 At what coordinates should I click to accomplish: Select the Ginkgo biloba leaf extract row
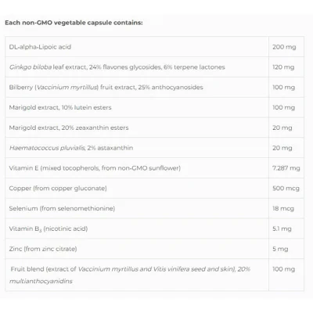click(154, 67)
